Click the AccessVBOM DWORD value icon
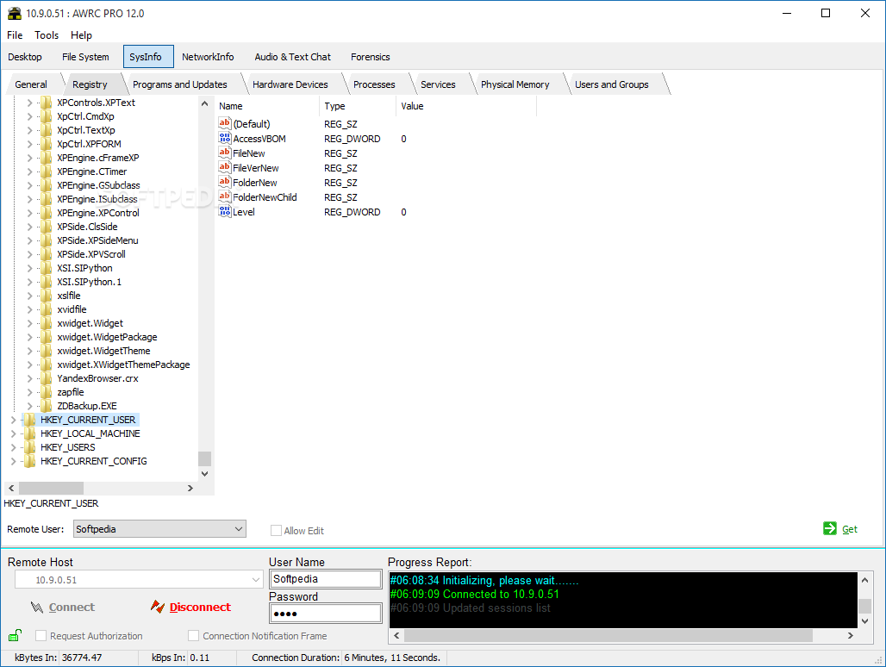 [225, 139]
